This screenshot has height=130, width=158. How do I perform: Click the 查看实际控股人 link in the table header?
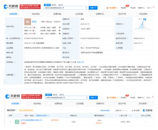43,115
